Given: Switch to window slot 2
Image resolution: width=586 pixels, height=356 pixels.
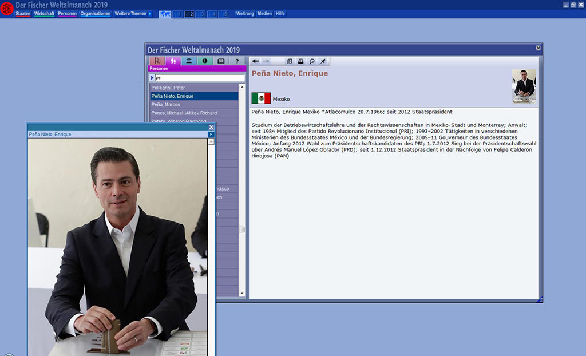Looking at the screenshot, I should click(x=189, y=14).
